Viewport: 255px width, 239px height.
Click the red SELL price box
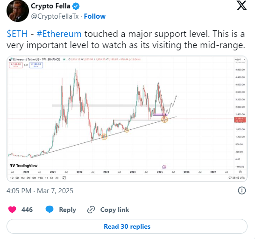(x=16, y=65)
